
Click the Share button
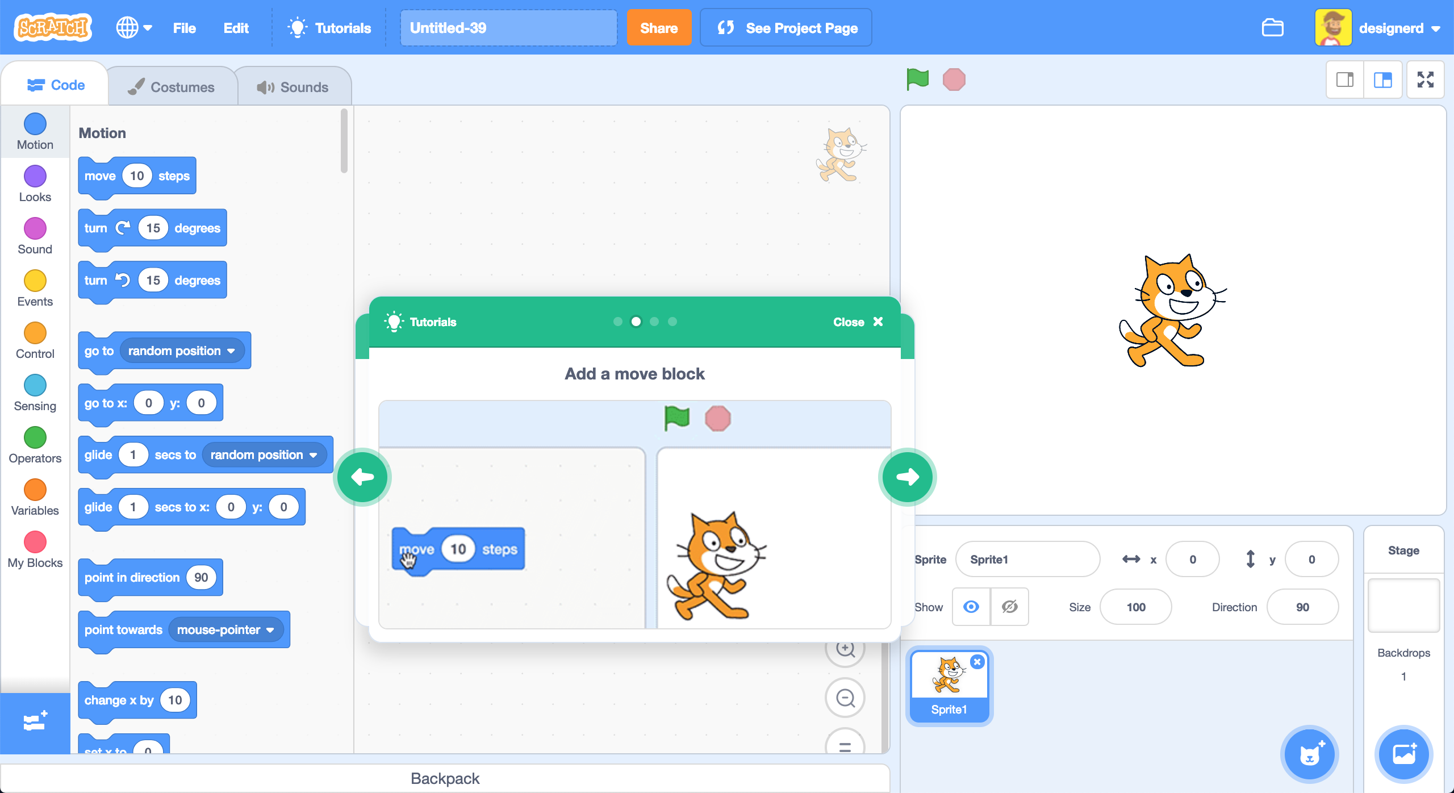[x=659, y=27]
